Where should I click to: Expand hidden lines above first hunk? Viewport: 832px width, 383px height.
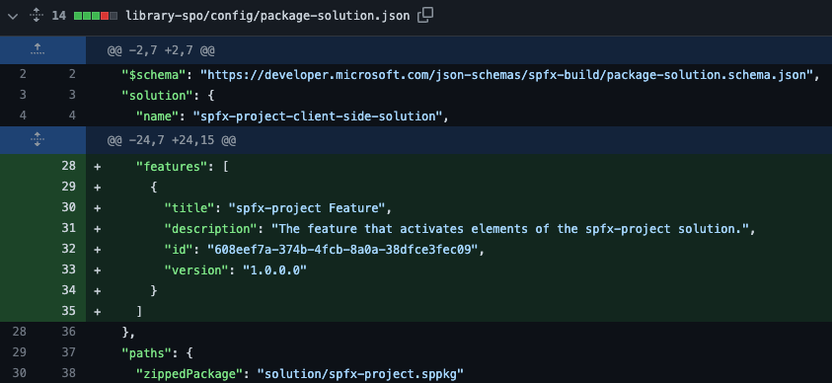coord(37,50)
